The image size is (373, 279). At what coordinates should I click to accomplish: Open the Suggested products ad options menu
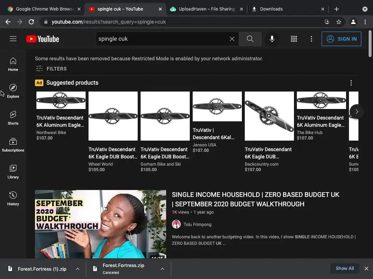pos(351,83)
